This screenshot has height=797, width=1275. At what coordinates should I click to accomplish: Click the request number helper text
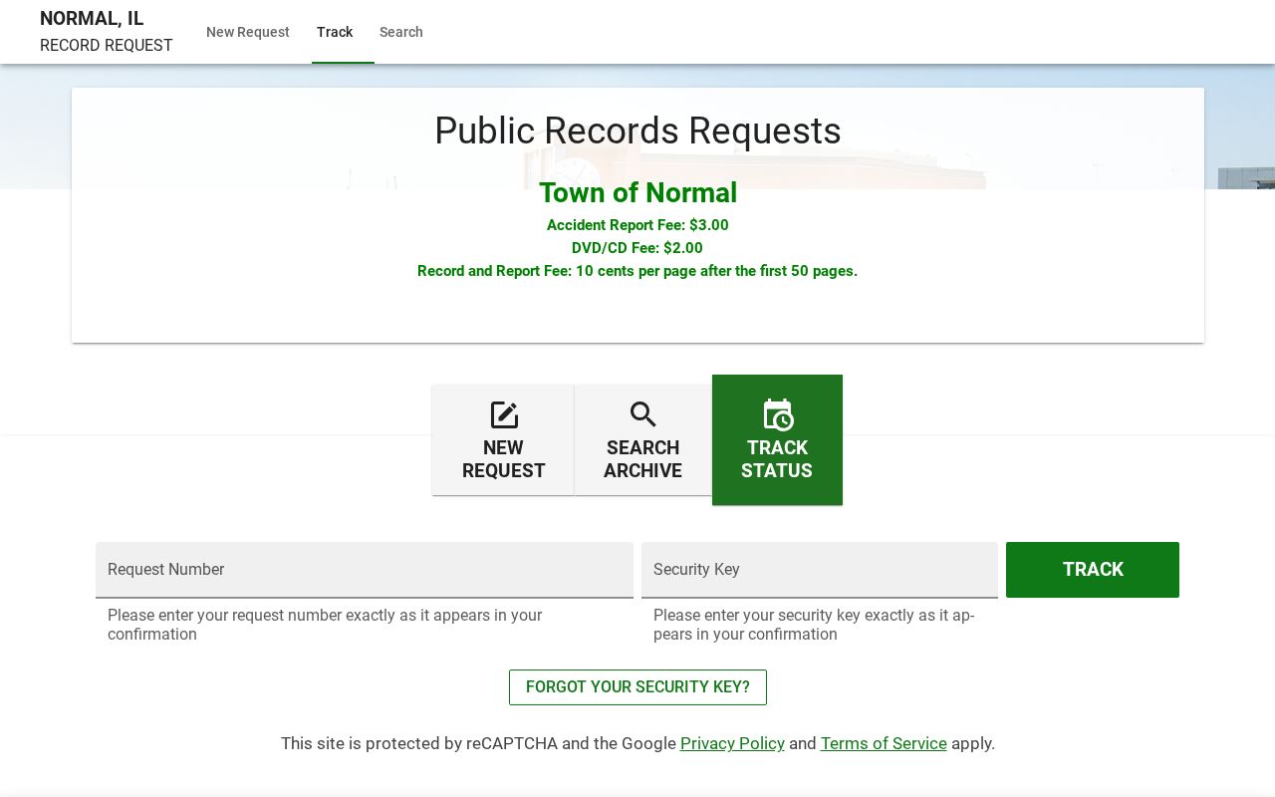pyautogui.click(x=325, y=625)
